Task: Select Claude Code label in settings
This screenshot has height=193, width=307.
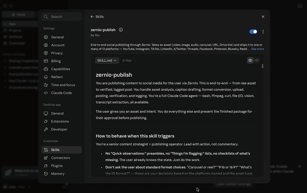Action: pyautogui.click(x=61, y=93)
